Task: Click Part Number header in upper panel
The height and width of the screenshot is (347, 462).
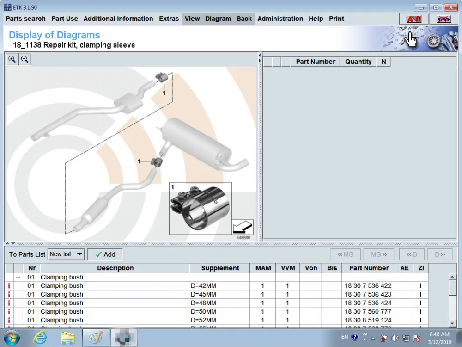Action: (x=315, y=62)
